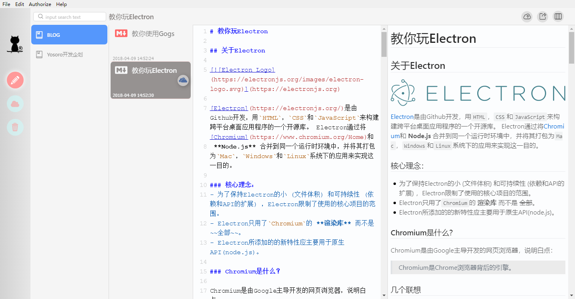Screen dimensions: 575x299
Task: Open the Help menu
Action: pyautogui.click(x=61, y=4)
